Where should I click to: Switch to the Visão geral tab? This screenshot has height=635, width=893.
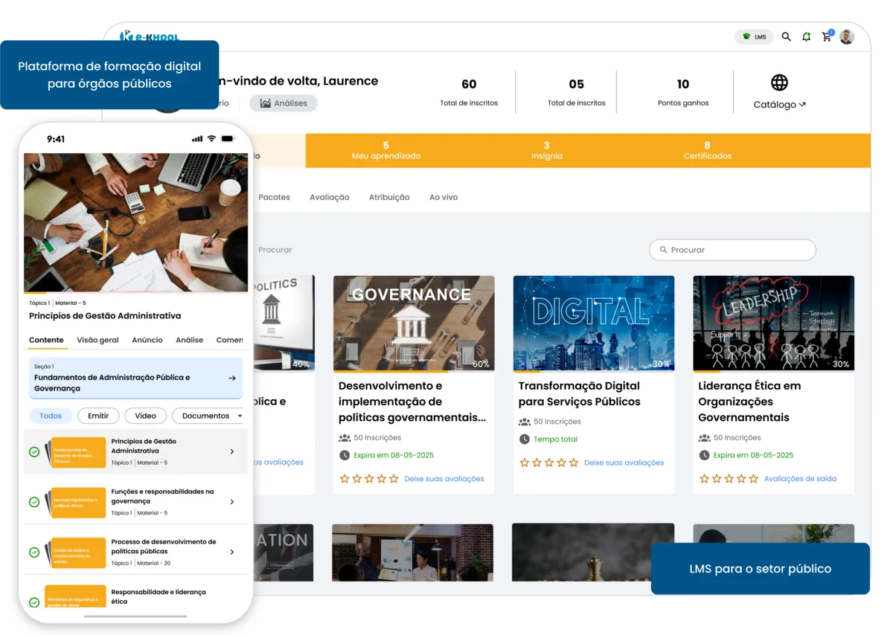pos(97,340)
